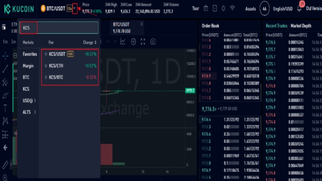Expand the ALTS market submenu
This screenshot has width=322, height=181.
pyautogui.click(x=29, y=112)
